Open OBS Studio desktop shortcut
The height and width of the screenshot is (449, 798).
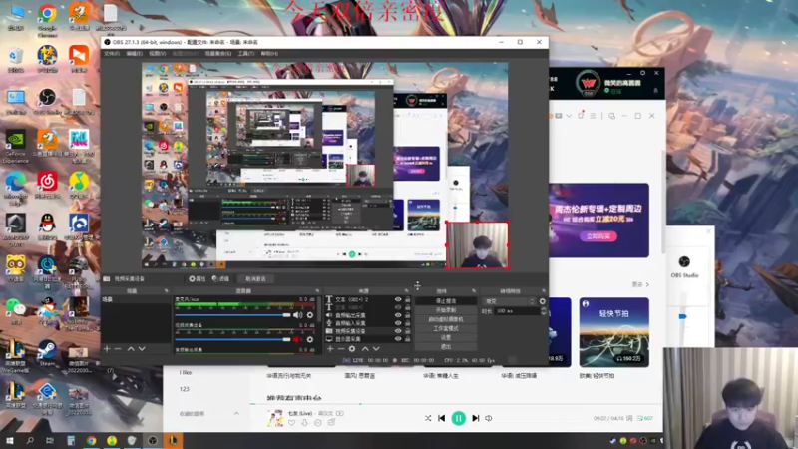(47, 101)
